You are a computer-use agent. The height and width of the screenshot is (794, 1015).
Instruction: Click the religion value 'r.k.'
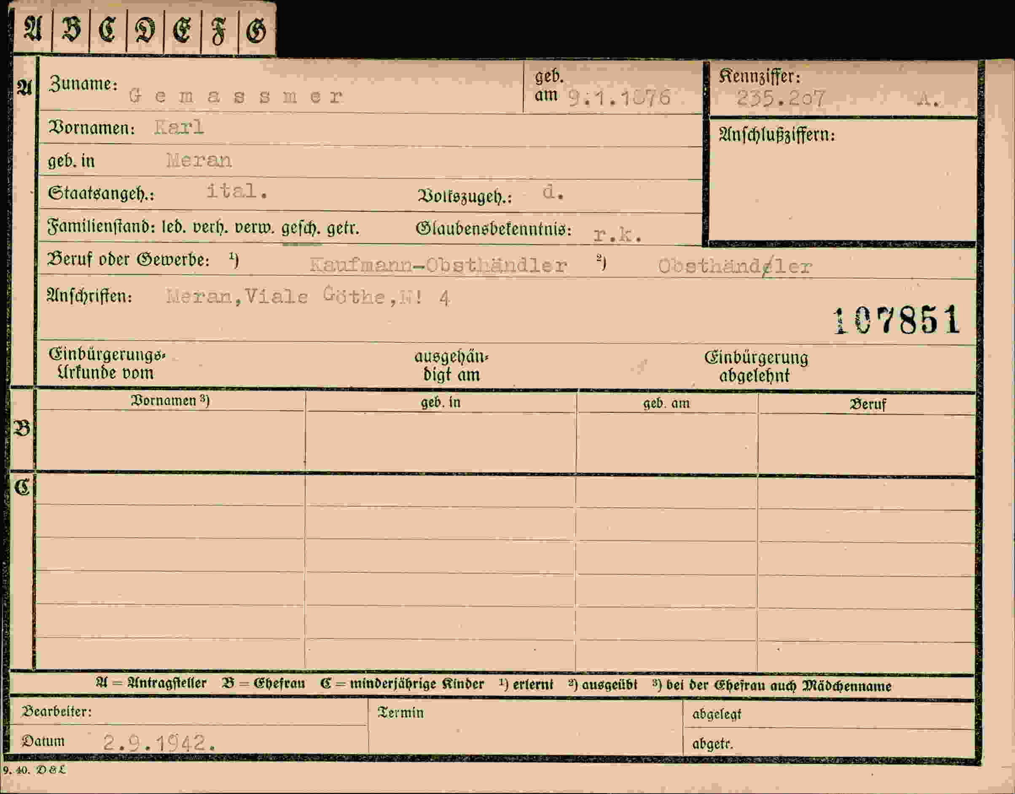618,235
